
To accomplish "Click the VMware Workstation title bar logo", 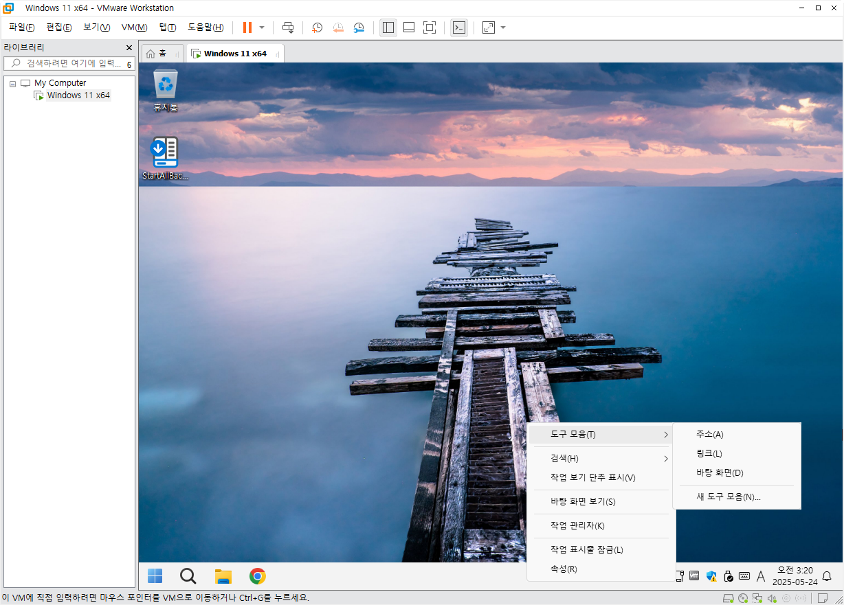I will tap(8, 8).
